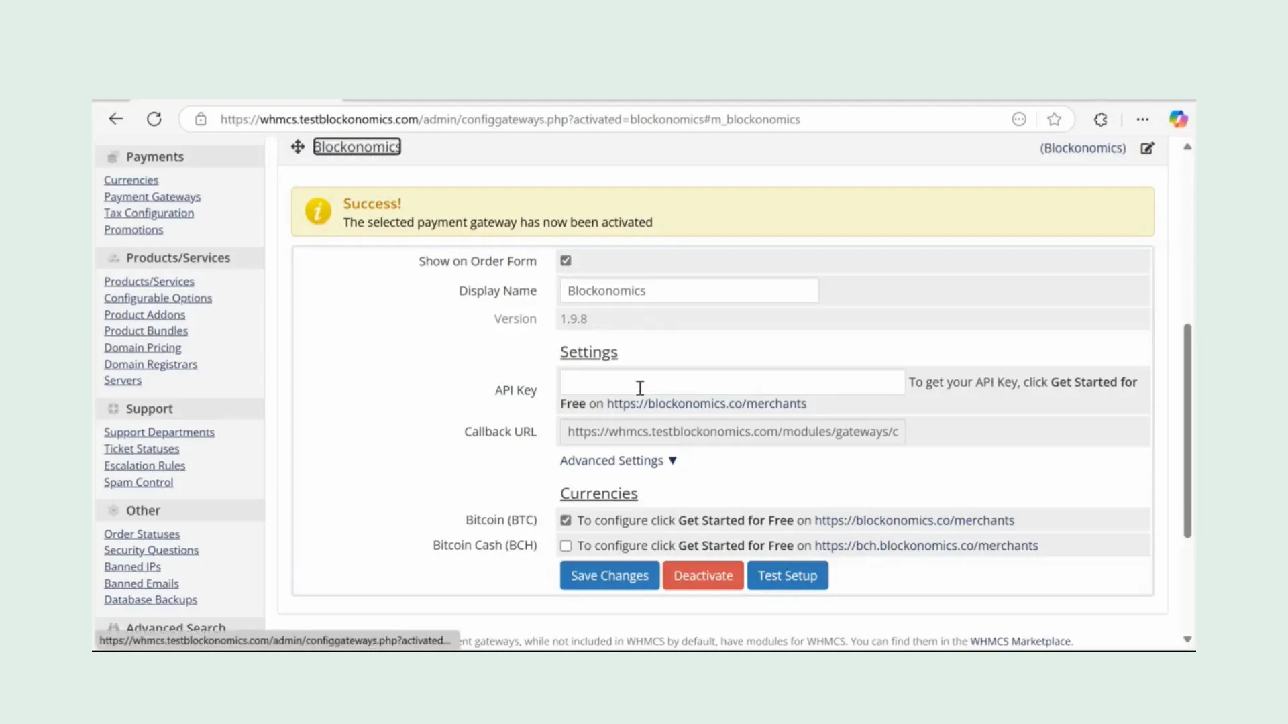Click the Test Setup button
This screenshot has height=724, width=1288.
788,575
